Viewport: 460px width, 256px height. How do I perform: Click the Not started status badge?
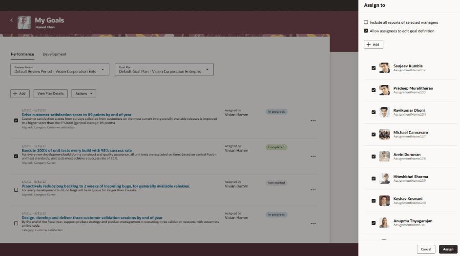[276, 183]
